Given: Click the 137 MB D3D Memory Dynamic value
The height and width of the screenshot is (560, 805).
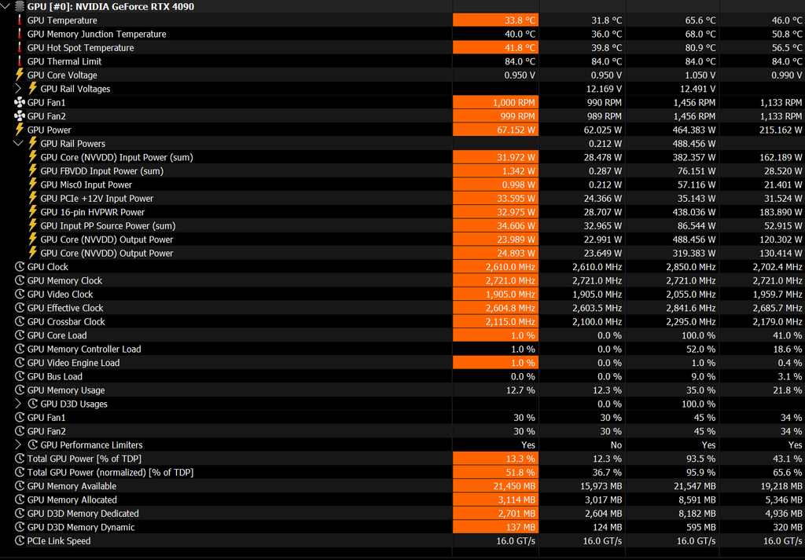Looking at the screenshot, I should coord(495,527).
